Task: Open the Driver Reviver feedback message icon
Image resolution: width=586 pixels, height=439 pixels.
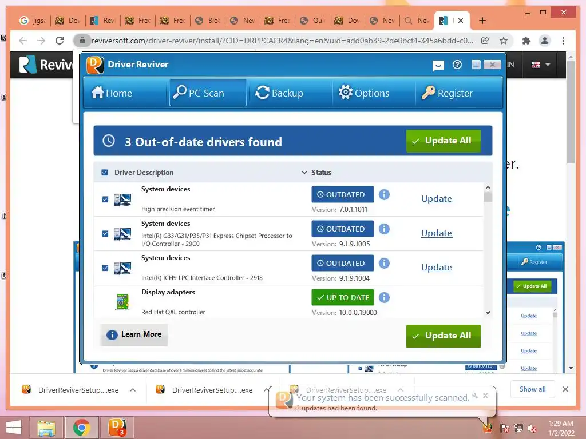Action: tap(438, 66)
